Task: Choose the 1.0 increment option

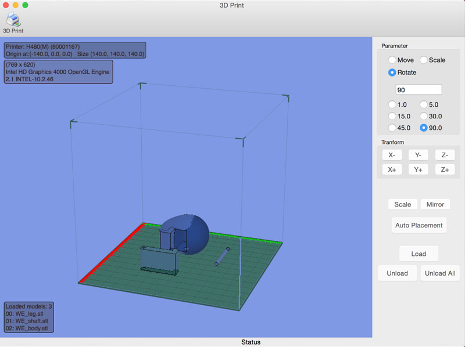Action: pos(392,104)
